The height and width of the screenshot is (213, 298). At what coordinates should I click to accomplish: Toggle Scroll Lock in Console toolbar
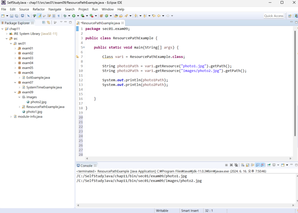click(248, 165)
